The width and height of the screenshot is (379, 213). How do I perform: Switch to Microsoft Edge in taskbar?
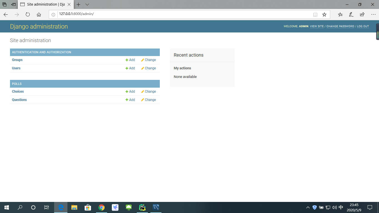click(x=61, y=207)
